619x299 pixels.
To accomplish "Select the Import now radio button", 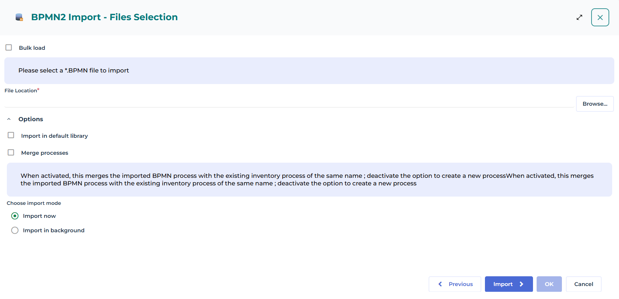I will [x=15, y=216].
